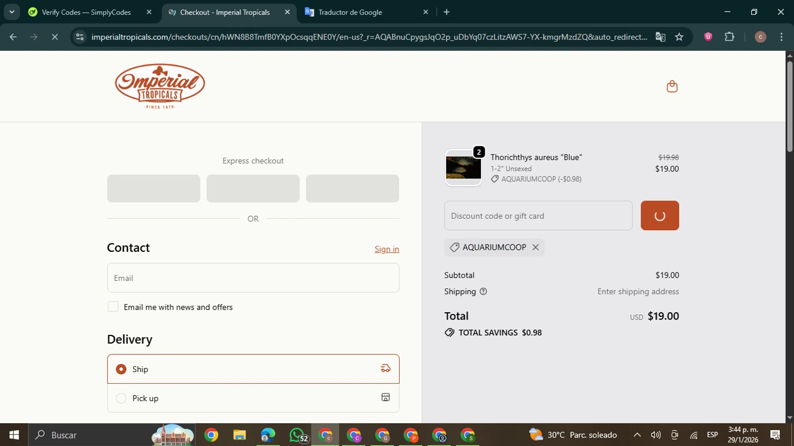This screenshot has height=446, width=794.
Task: Click the taskbar Buscar search box
Action: (112, 435)
